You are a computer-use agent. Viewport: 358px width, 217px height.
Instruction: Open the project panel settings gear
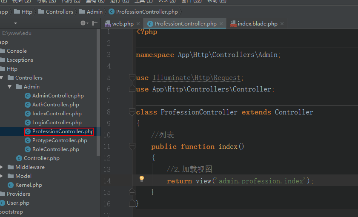[x=83, y=23]
